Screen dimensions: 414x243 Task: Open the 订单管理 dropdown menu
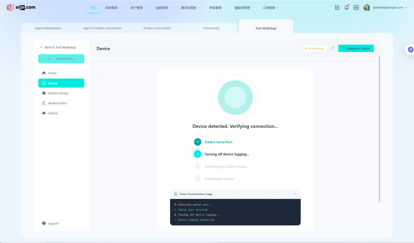pos(271,8)
